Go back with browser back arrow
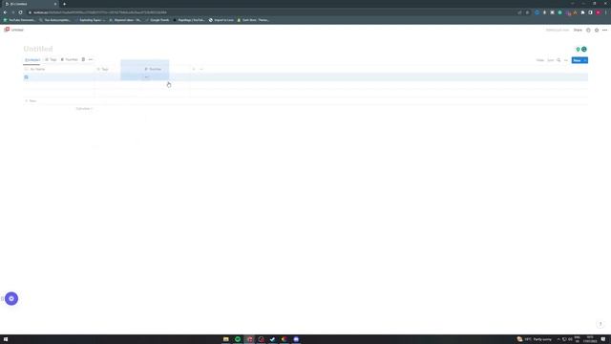This screenshot has height=344, width=611. (5, 12)
